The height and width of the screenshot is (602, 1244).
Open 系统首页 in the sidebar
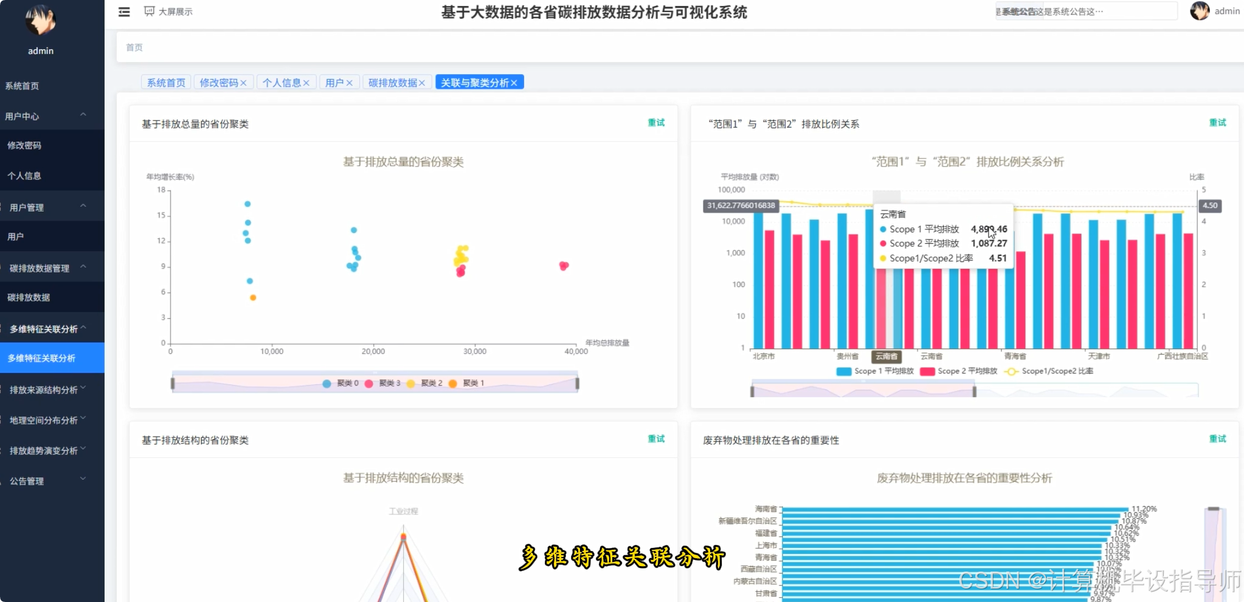point(52,86)
